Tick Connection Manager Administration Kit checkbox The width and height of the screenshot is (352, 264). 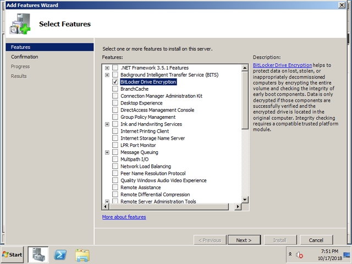coord(115,96)
